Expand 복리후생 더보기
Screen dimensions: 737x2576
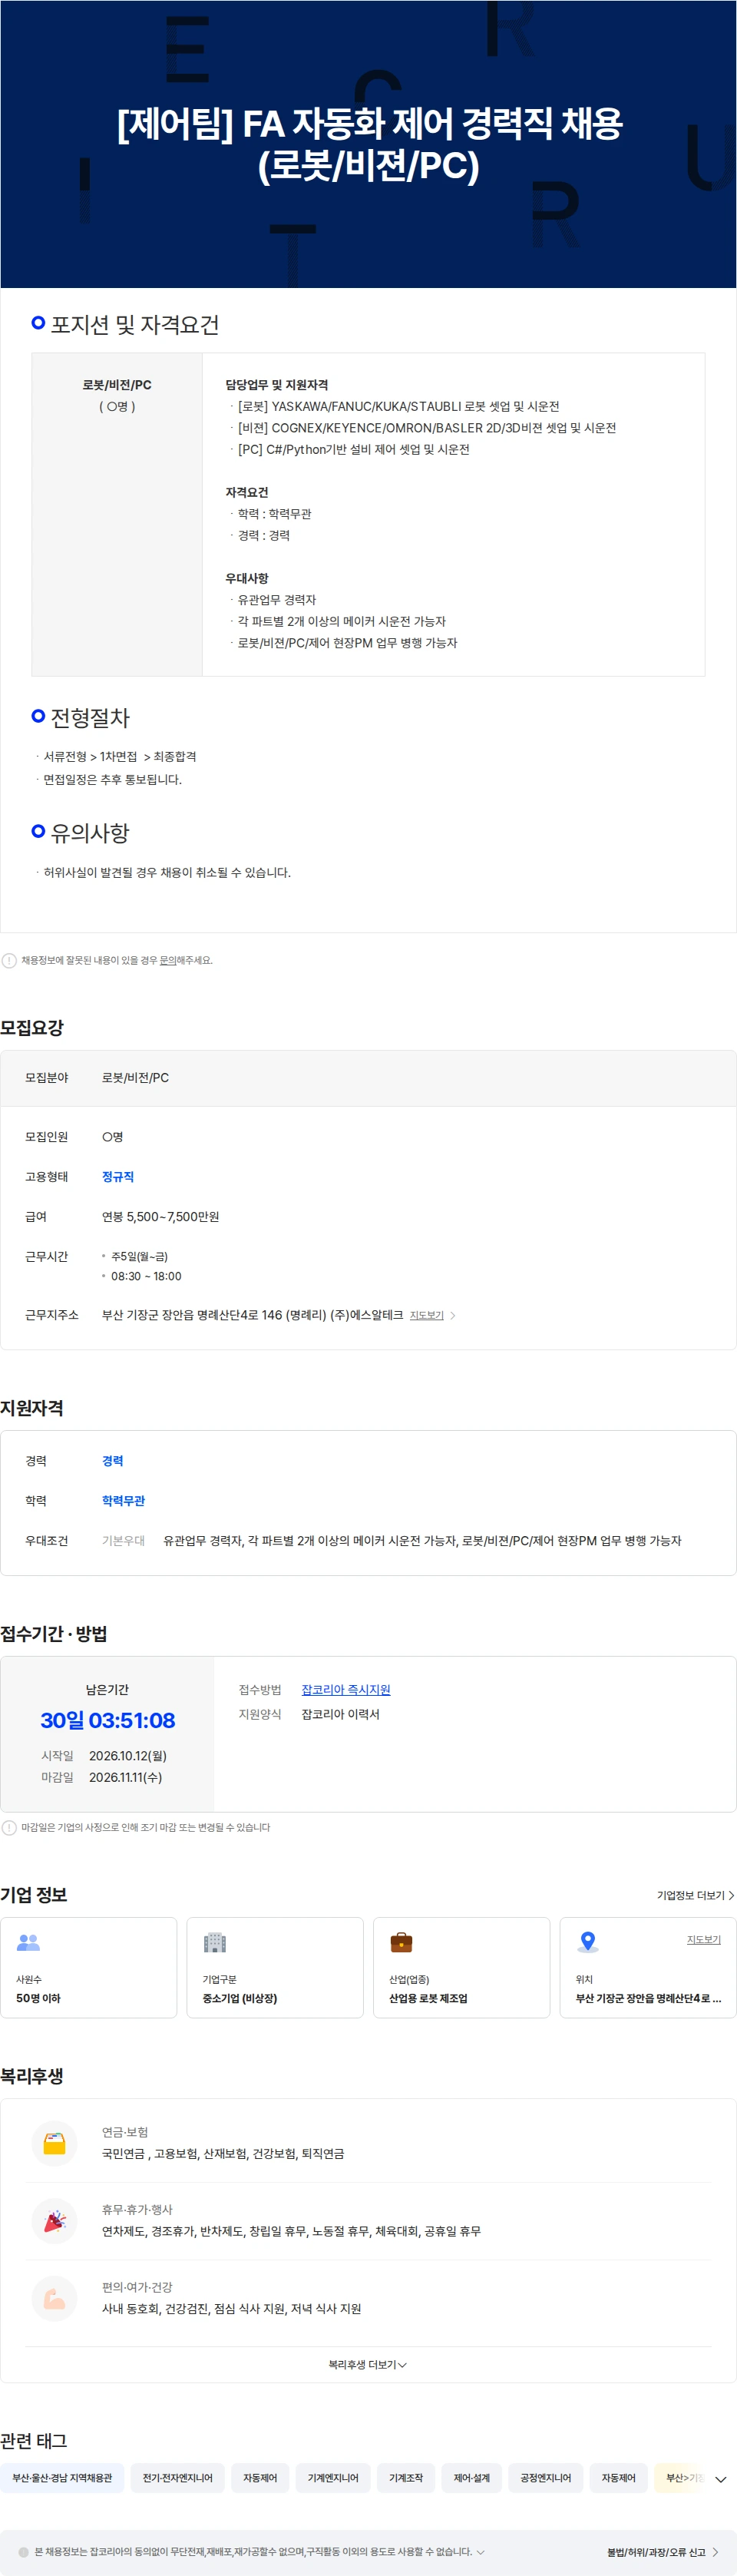(368, 2364)
